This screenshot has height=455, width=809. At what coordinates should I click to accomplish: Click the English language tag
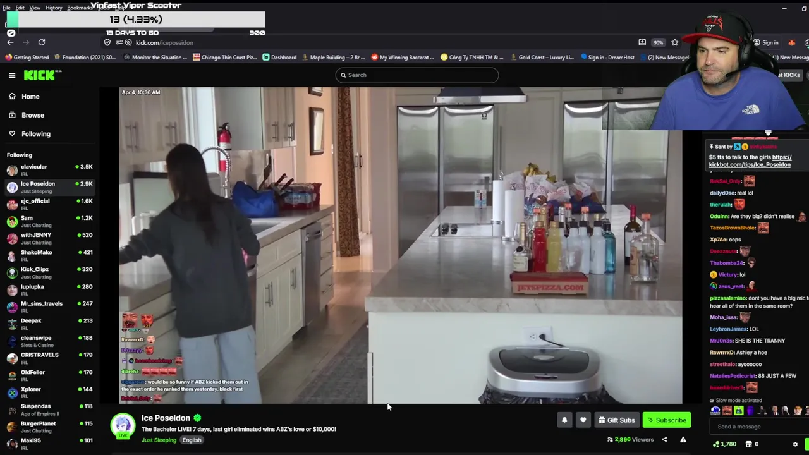192,440
